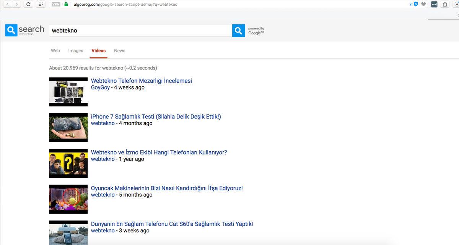Open the apps grid icon next to reload
Screen dimensions: 459x245
click(40, 4)
